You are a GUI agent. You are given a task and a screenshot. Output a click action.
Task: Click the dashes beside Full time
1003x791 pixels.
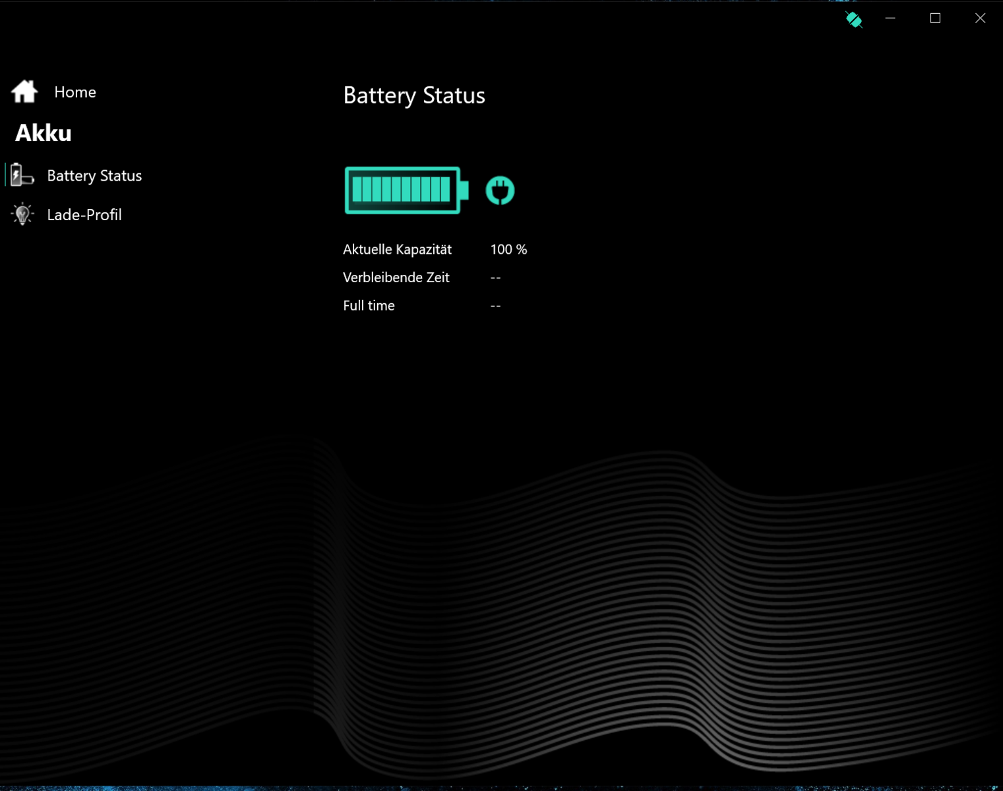[x=495, y=307]
